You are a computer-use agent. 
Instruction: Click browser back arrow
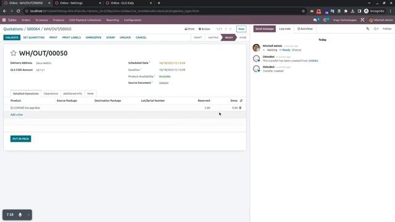pos(4,11)
